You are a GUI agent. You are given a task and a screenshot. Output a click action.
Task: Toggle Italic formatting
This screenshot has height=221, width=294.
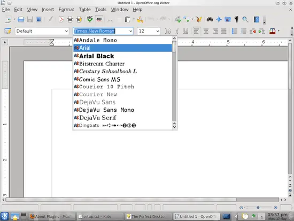click(177, 31)
